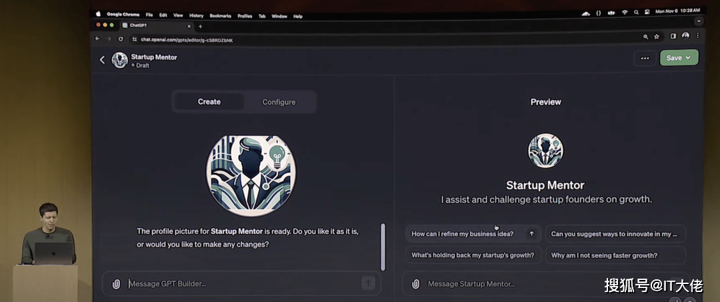The width and height of the screenshot is (720, 302).
Task: Open the Apple menu
Action: [x=98, y=15]
